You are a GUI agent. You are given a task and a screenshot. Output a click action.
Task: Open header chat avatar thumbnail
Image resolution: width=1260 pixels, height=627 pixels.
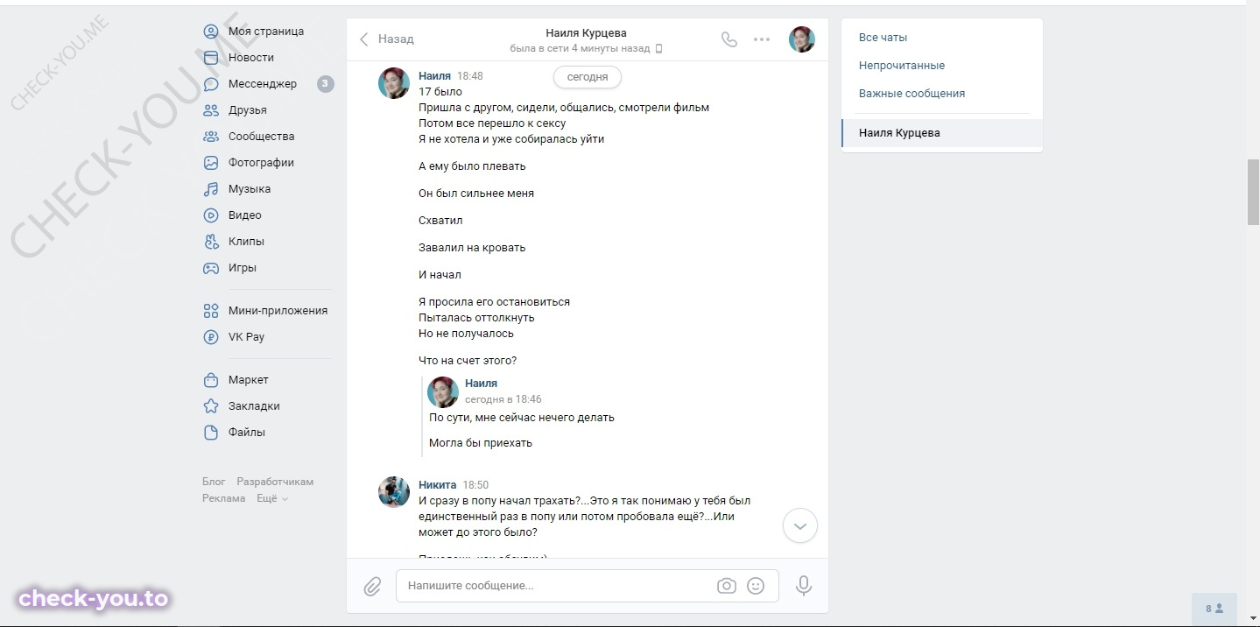coord(802,39)
